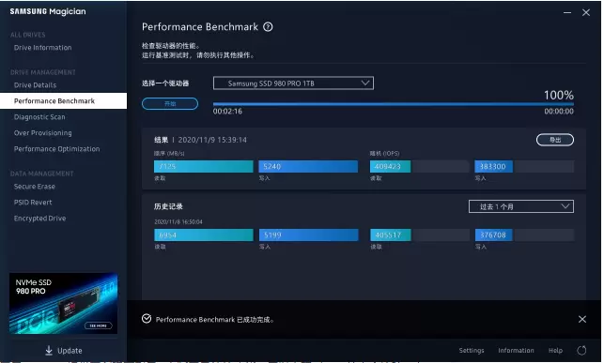This screenshot has height=363, width=604.
Task: Click the Update download arrow icon
Action: 49,350
